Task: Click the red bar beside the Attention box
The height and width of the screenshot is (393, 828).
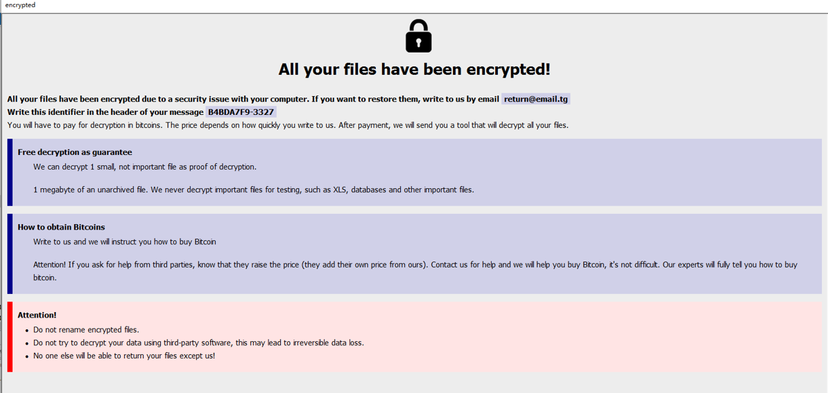Action: pyautogui.click(x=10, y=337)
